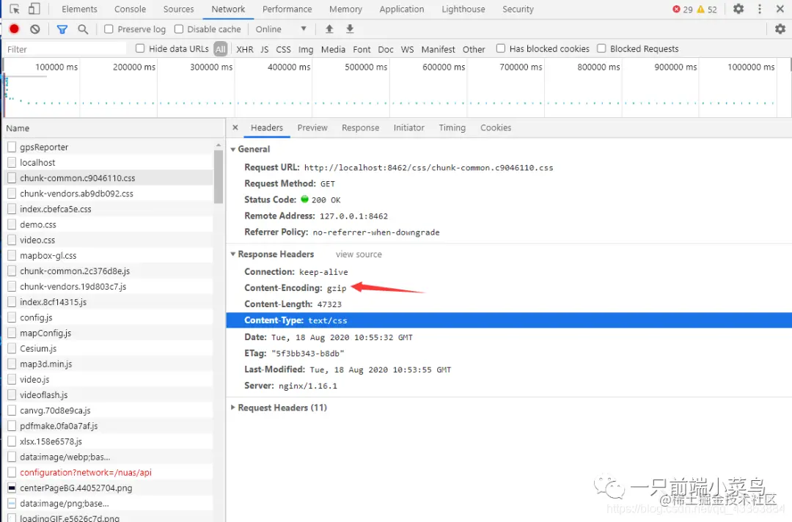Screen dimensions: 792x522
Task: Activate the inspect element picker icon
Action: click(15, 9)
